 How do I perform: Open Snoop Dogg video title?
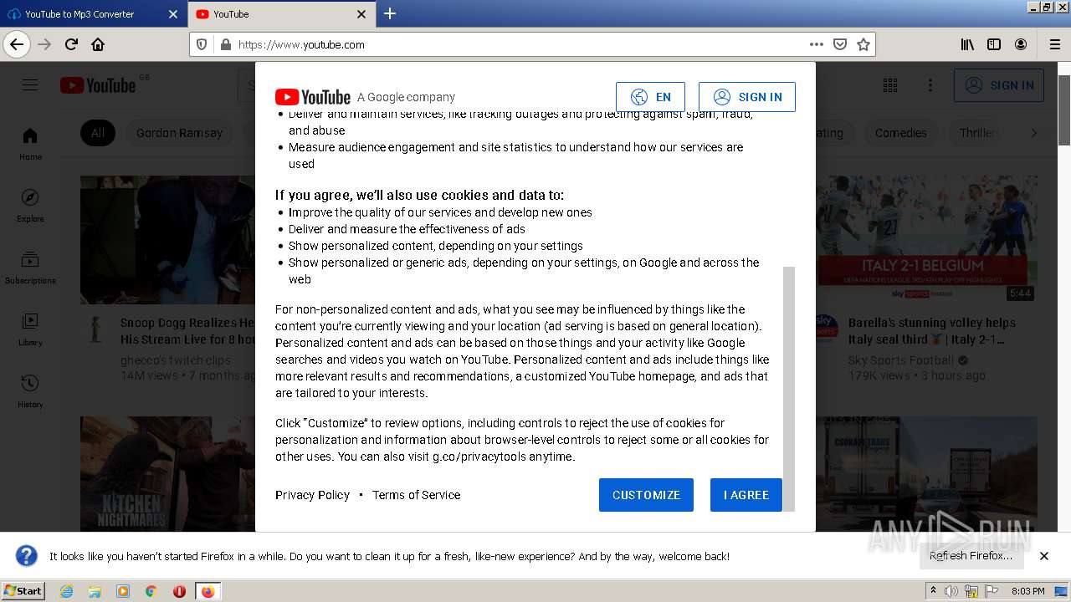click(x=188, y=331)
